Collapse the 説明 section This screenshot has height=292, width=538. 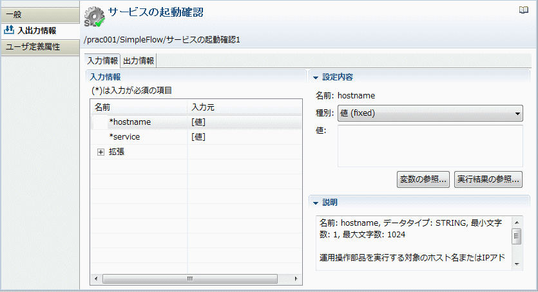(316, 203)
